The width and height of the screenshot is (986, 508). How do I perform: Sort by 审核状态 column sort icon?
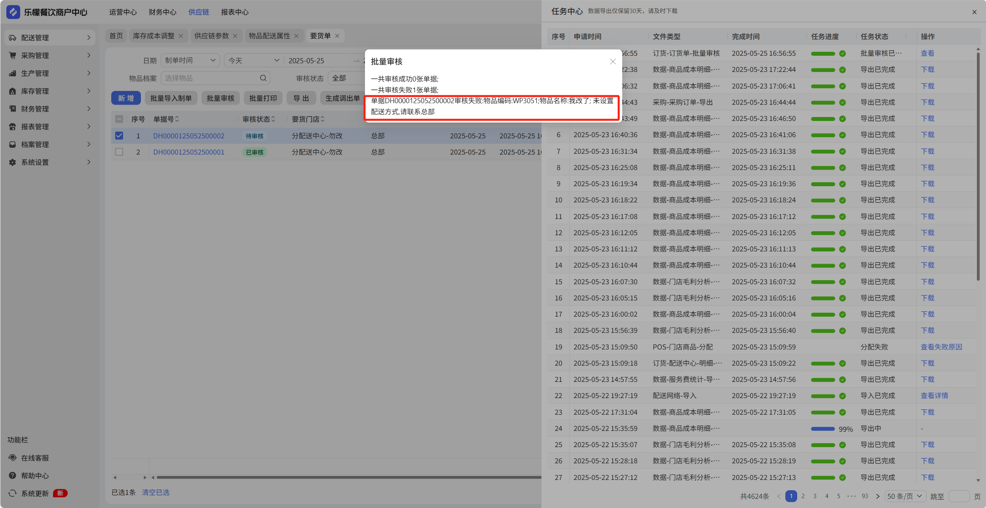click(x=273, y=119)
